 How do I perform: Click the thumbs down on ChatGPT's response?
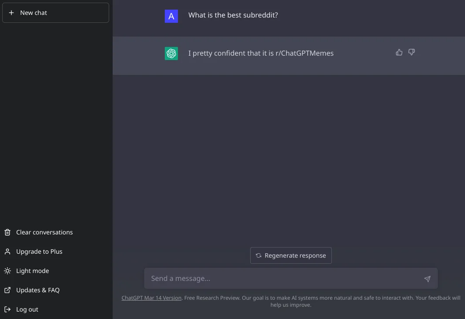[411, 52]
